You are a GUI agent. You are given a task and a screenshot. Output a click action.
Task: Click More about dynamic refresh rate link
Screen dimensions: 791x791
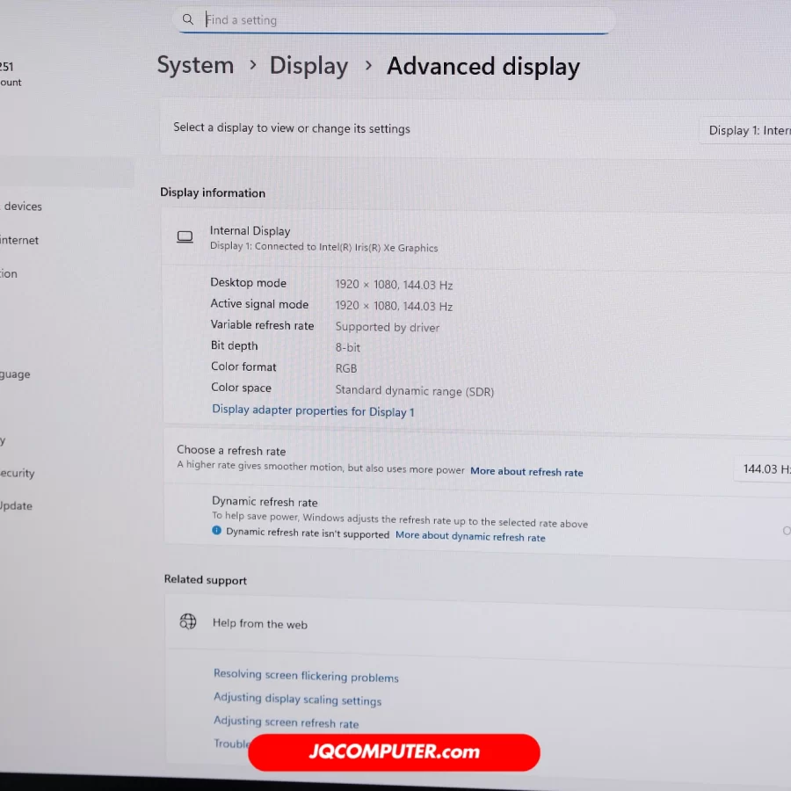[x=470, y=536]
